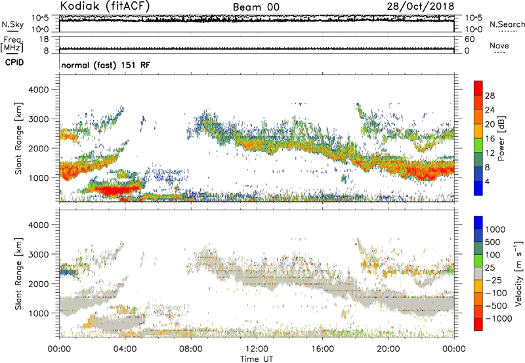525x363 pixels.
Task: Click the noise panel black trace
Action: [x=257, y=20]
